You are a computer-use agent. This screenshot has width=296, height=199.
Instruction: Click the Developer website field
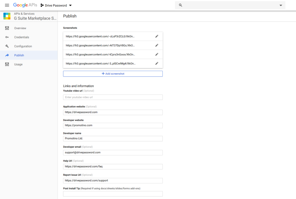coord(113,125)
